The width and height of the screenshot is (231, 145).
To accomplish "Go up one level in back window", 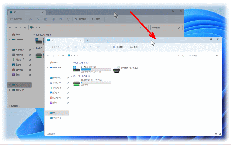I will (25, 28).
